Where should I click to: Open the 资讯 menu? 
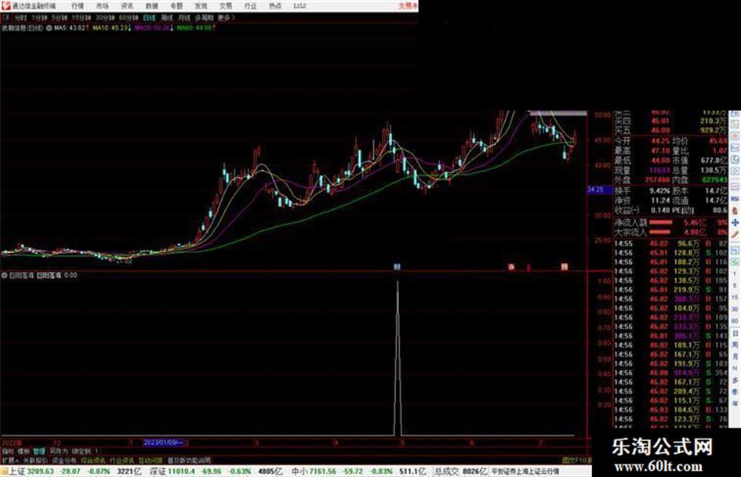127,6
